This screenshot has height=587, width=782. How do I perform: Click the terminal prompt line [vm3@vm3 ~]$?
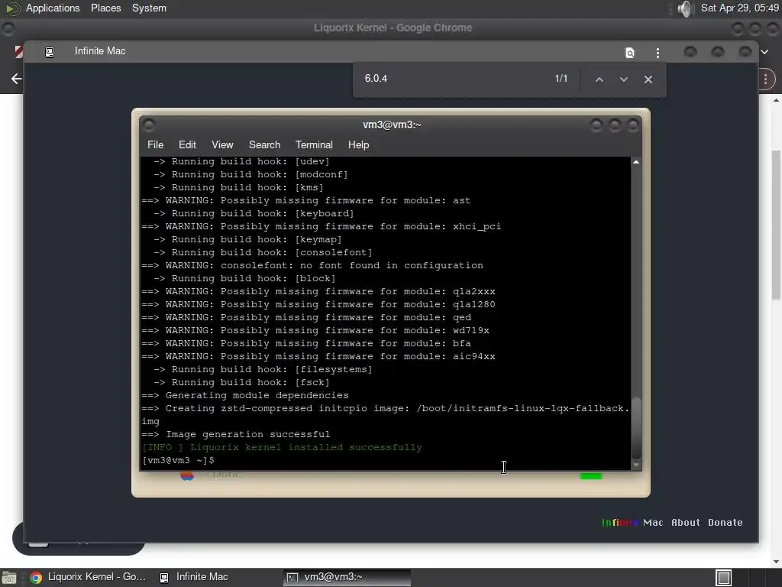coord(178,460)
